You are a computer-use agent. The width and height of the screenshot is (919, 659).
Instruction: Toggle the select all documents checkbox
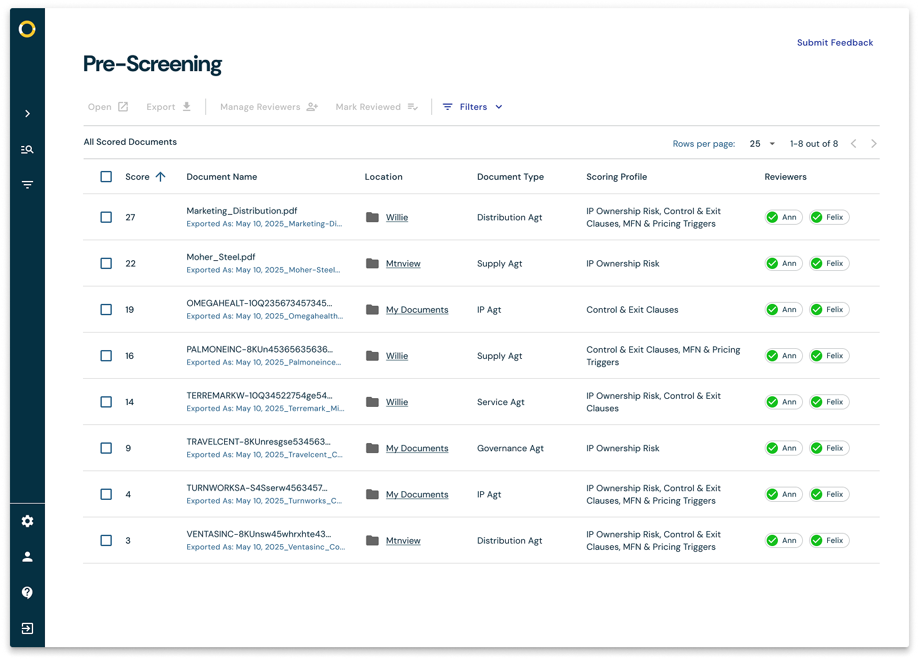point(106,177)
